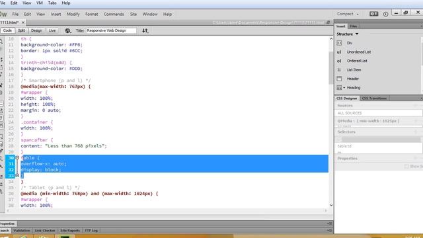The image size is (423, 238).
Task: Open the Tabs menu in outer window
Action: [52, 3]
